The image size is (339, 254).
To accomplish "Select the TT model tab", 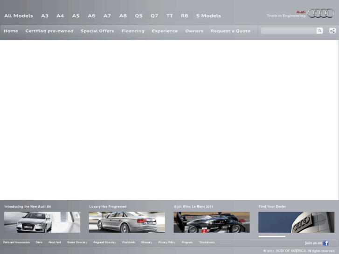I will click(x=170, y=16).
